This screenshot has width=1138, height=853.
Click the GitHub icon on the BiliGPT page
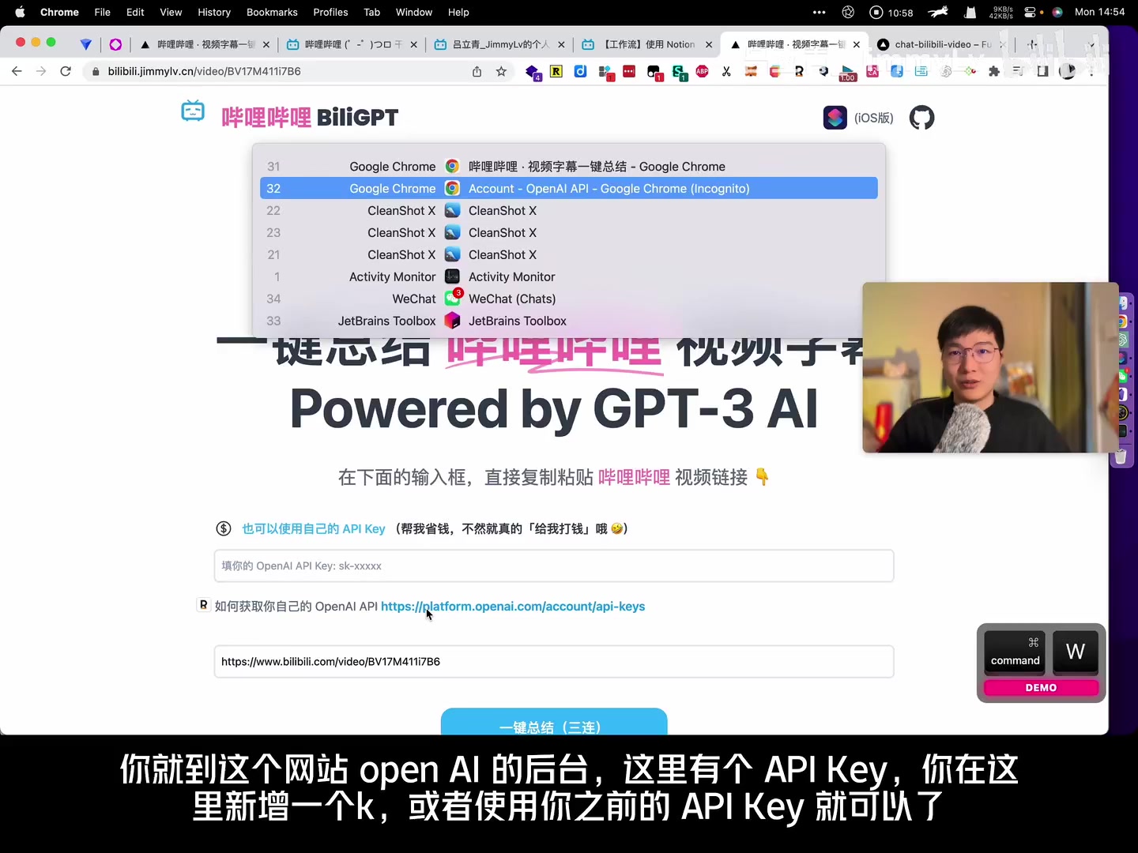(x=921, y=118)
